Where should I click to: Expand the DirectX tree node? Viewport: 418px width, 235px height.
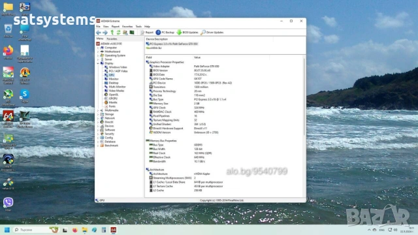(98, 122)
